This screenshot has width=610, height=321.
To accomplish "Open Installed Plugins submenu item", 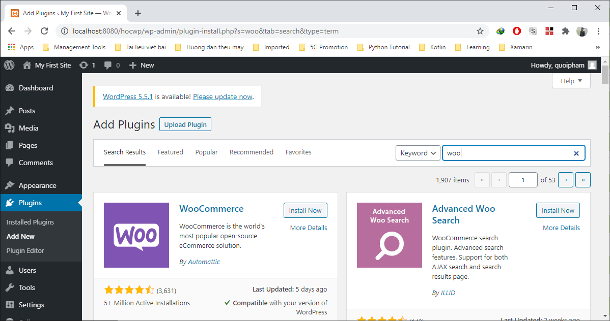I will click(31, 222).
